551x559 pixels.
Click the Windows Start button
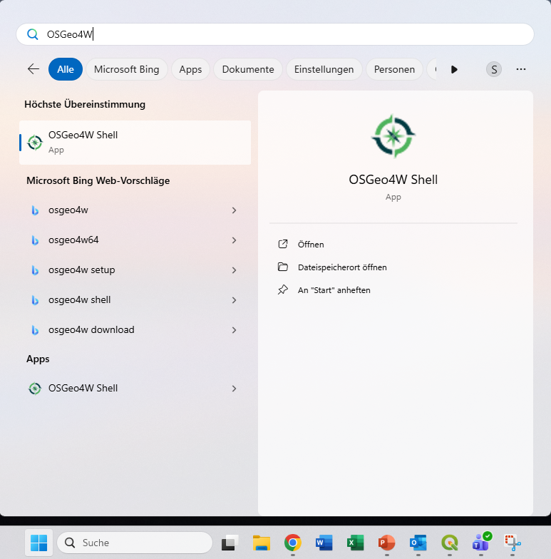tap(39, 543)
